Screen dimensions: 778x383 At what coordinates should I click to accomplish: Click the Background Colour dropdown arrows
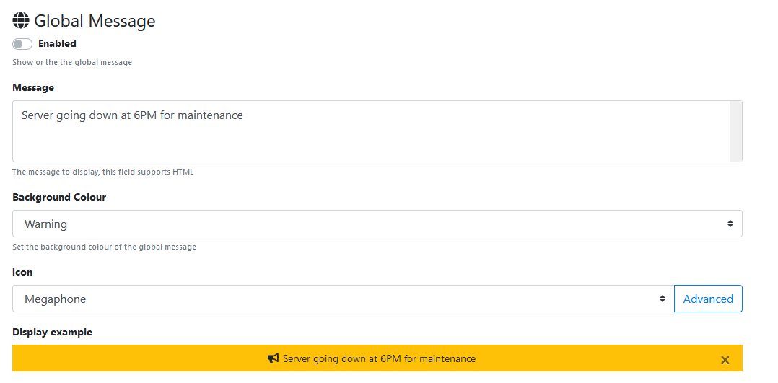click(x=730, y=224)
